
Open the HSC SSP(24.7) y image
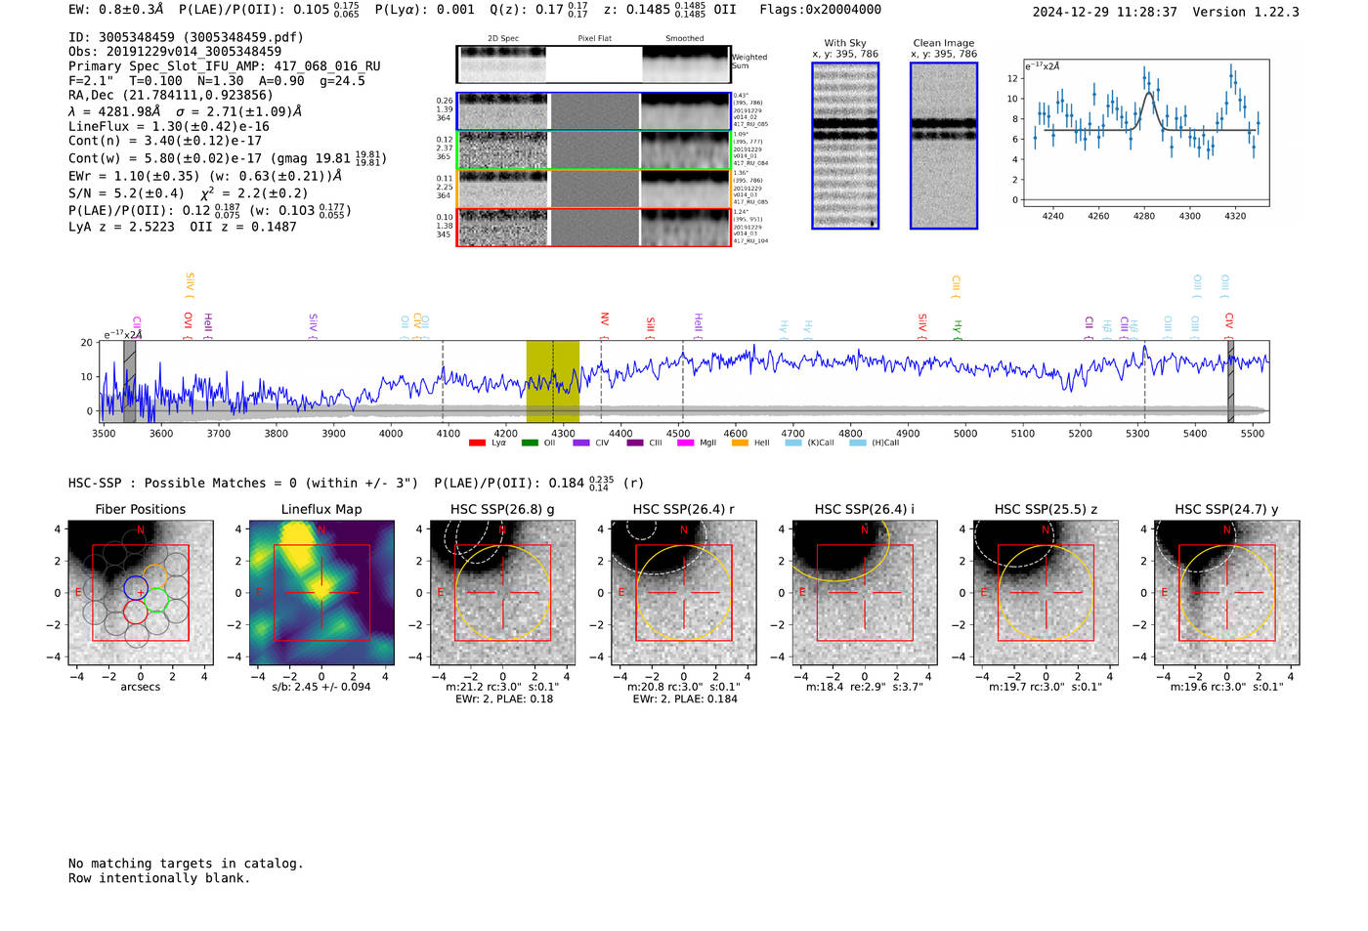coord(1227,593)
